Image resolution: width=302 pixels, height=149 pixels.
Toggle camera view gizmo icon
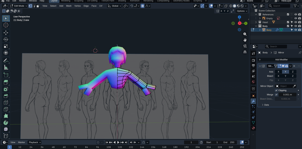point(245,46)
